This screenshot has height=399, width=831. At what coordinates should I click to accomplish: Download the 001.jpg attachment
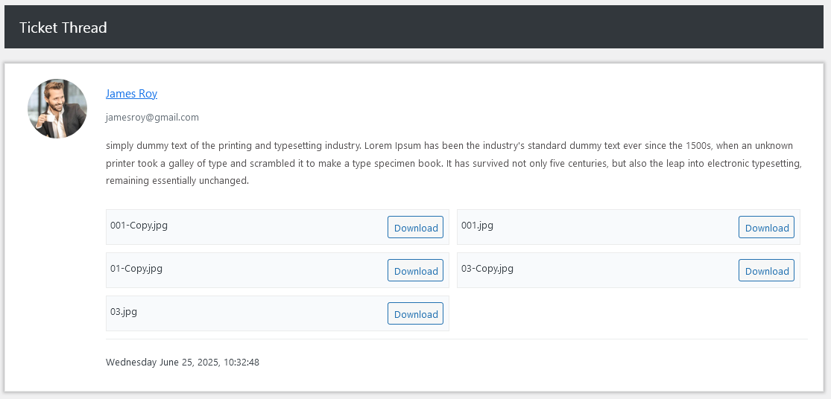coord(766,228)
